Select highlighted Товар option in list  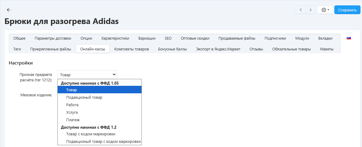pos(71,90)
